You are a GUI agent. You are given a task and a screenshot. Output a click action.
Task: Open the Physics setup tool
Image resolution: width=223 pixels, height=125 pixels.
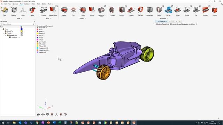tap(44, 11)
